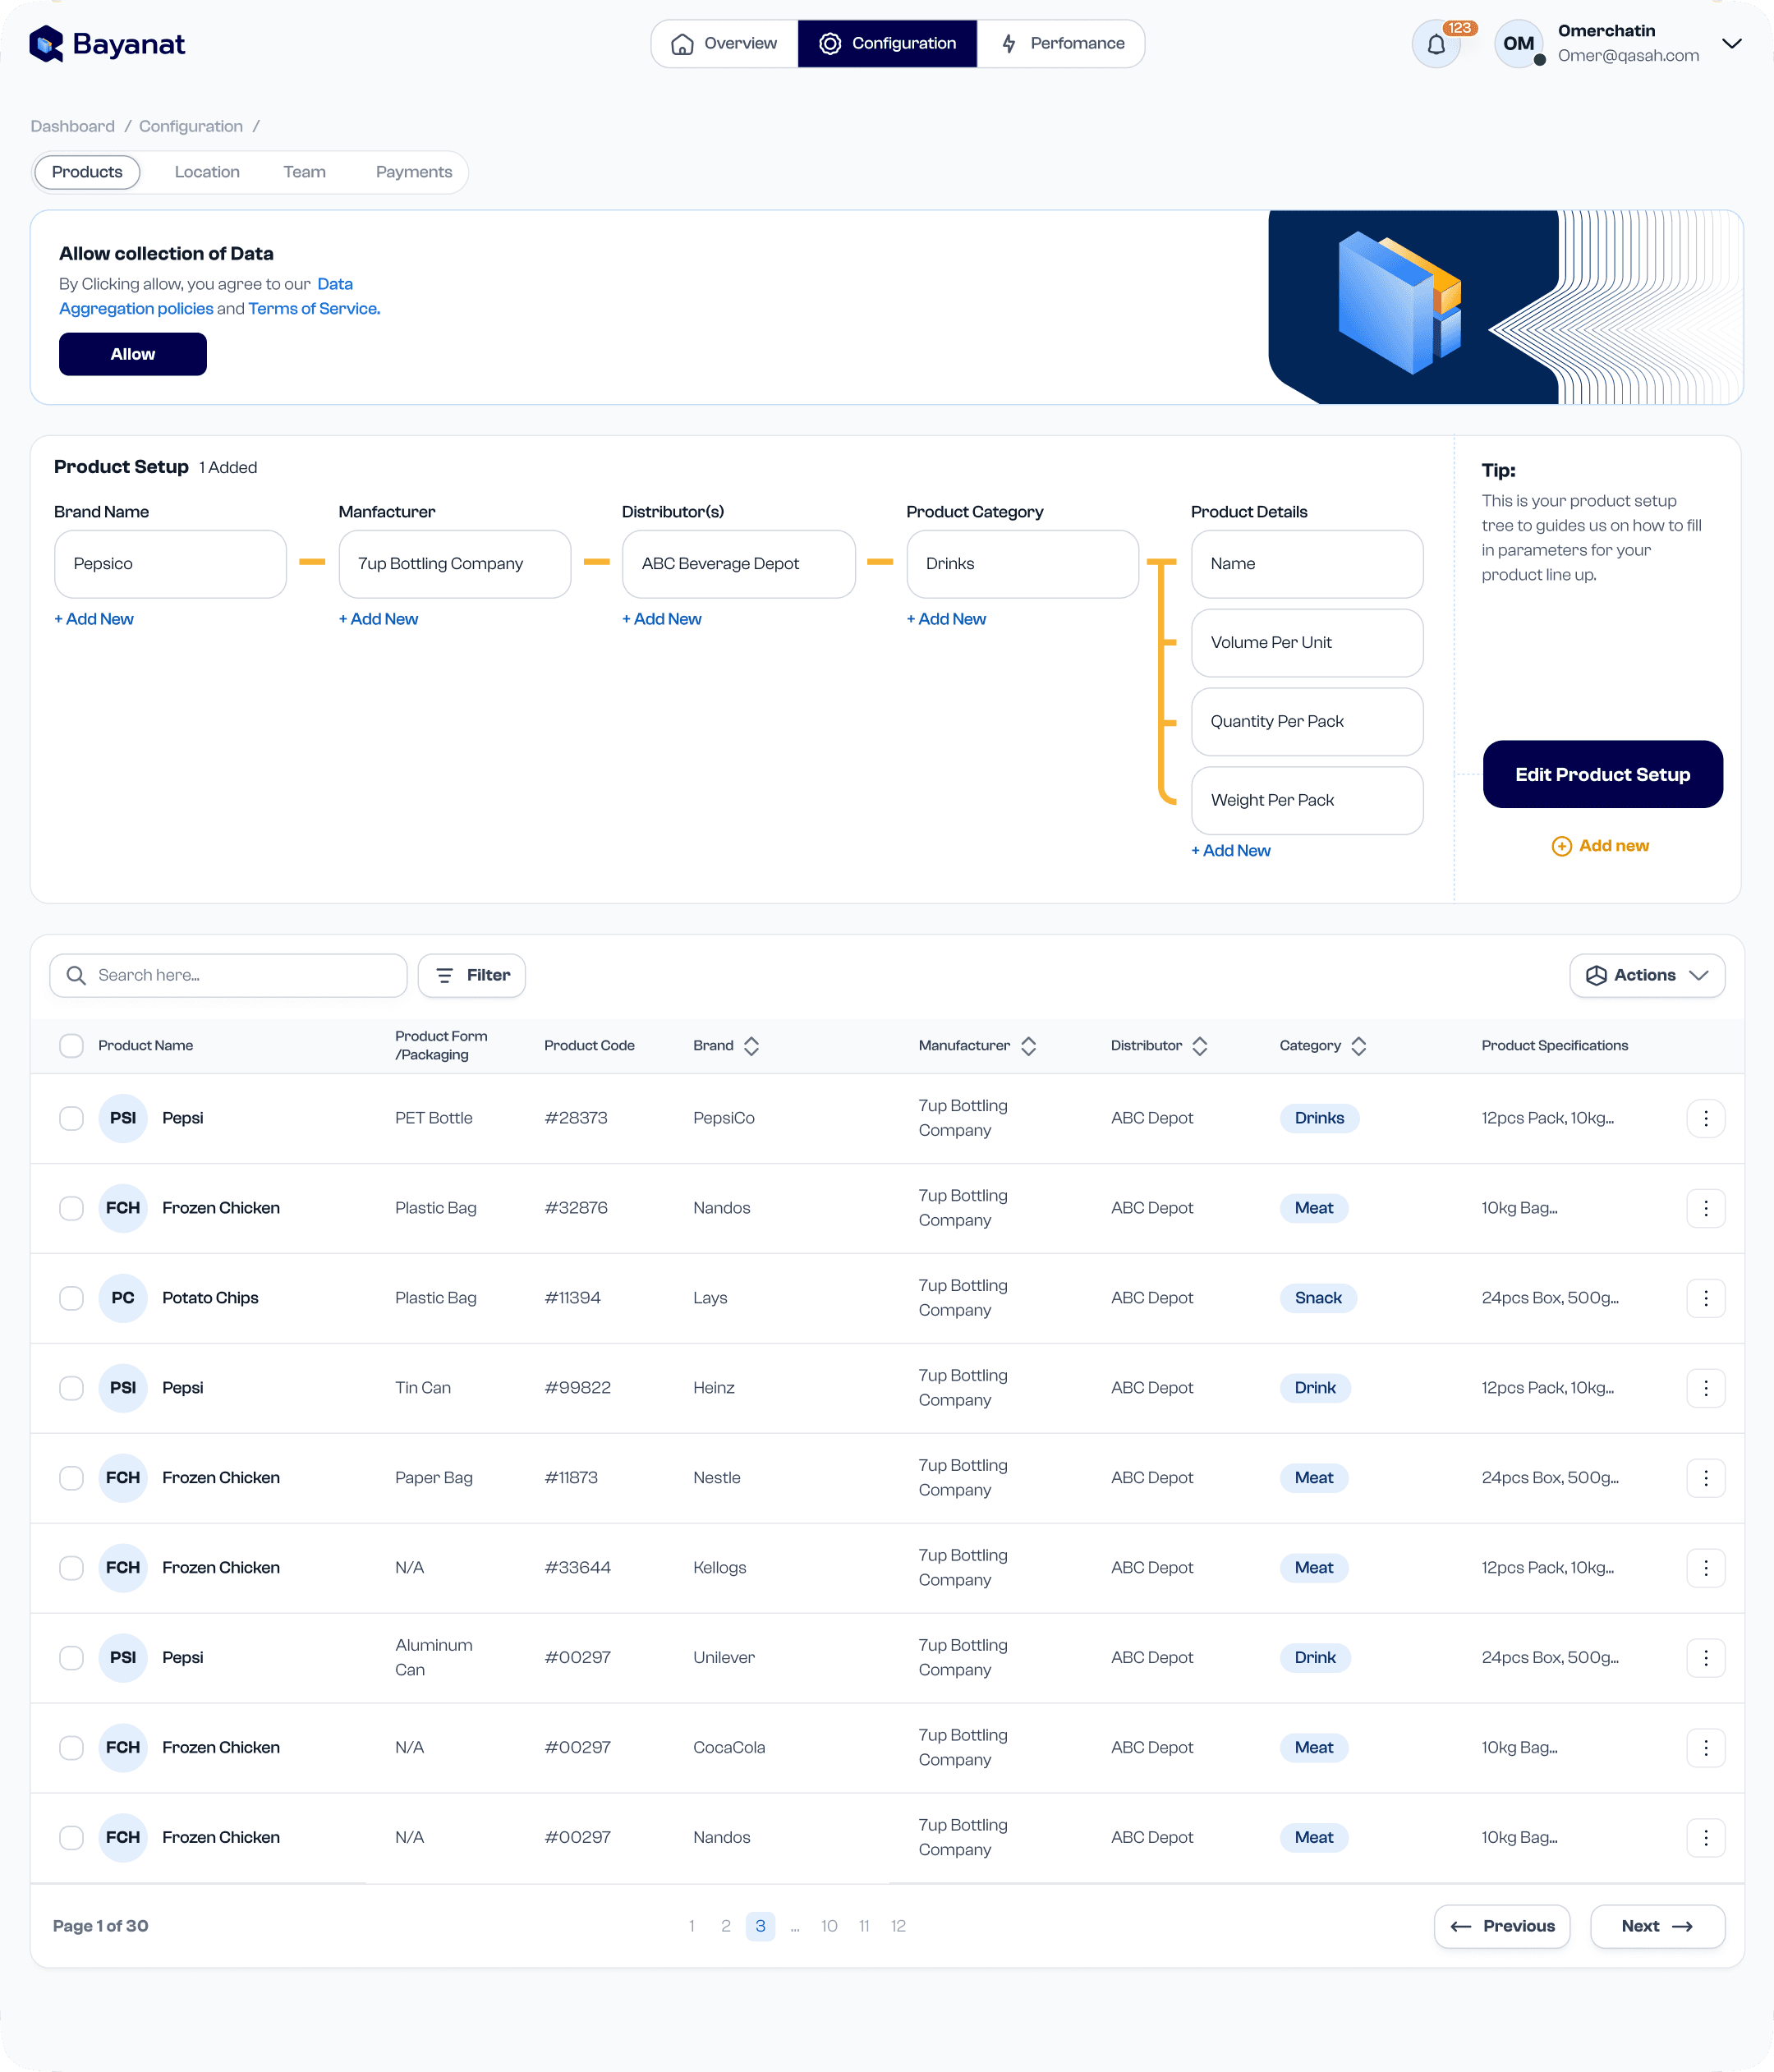
Task: Toggle the select-all header checkbox
Action: [71, 1046]
